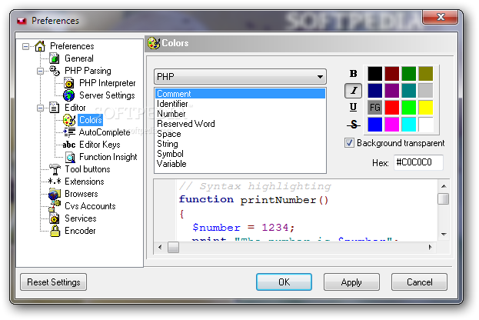Click the General tree item icon
479x320 pixels.
pos(55,58)
